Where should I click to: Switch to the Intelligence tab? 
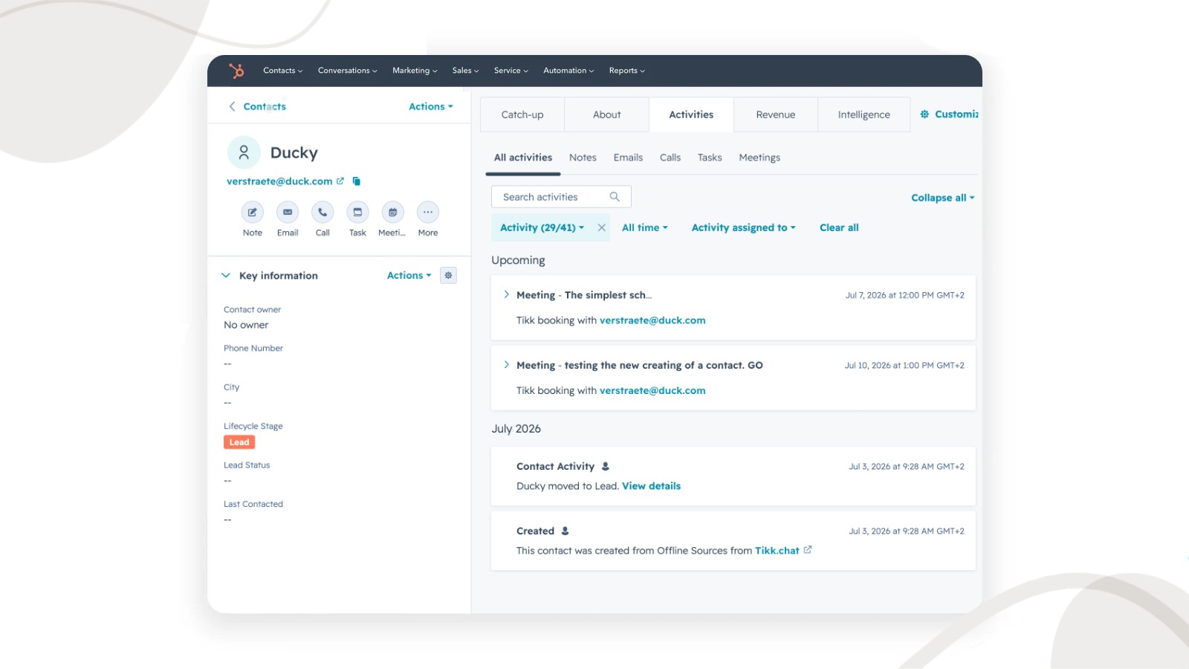click(x=864, y=114)
